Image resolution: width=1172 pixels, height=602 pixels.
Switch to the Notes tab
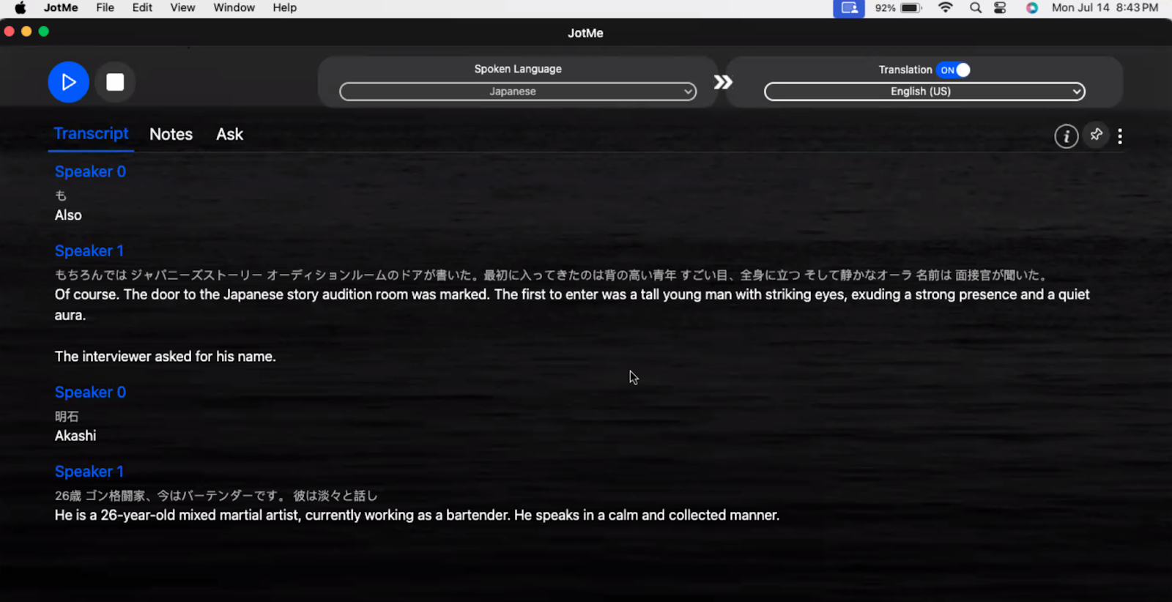(171, 134)
